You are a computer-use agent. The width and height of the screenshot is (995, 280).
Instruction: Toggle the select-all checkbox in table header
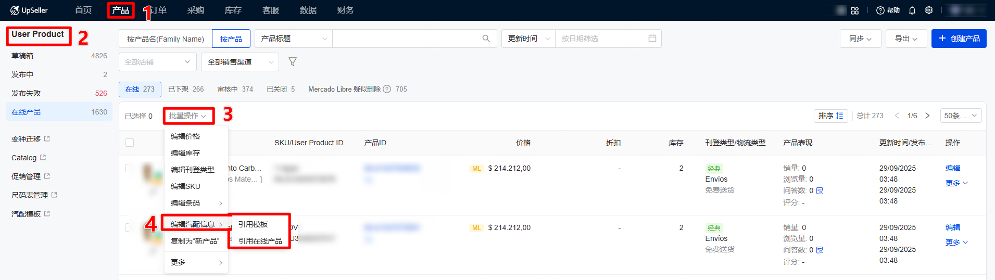[x=130, y=143]
